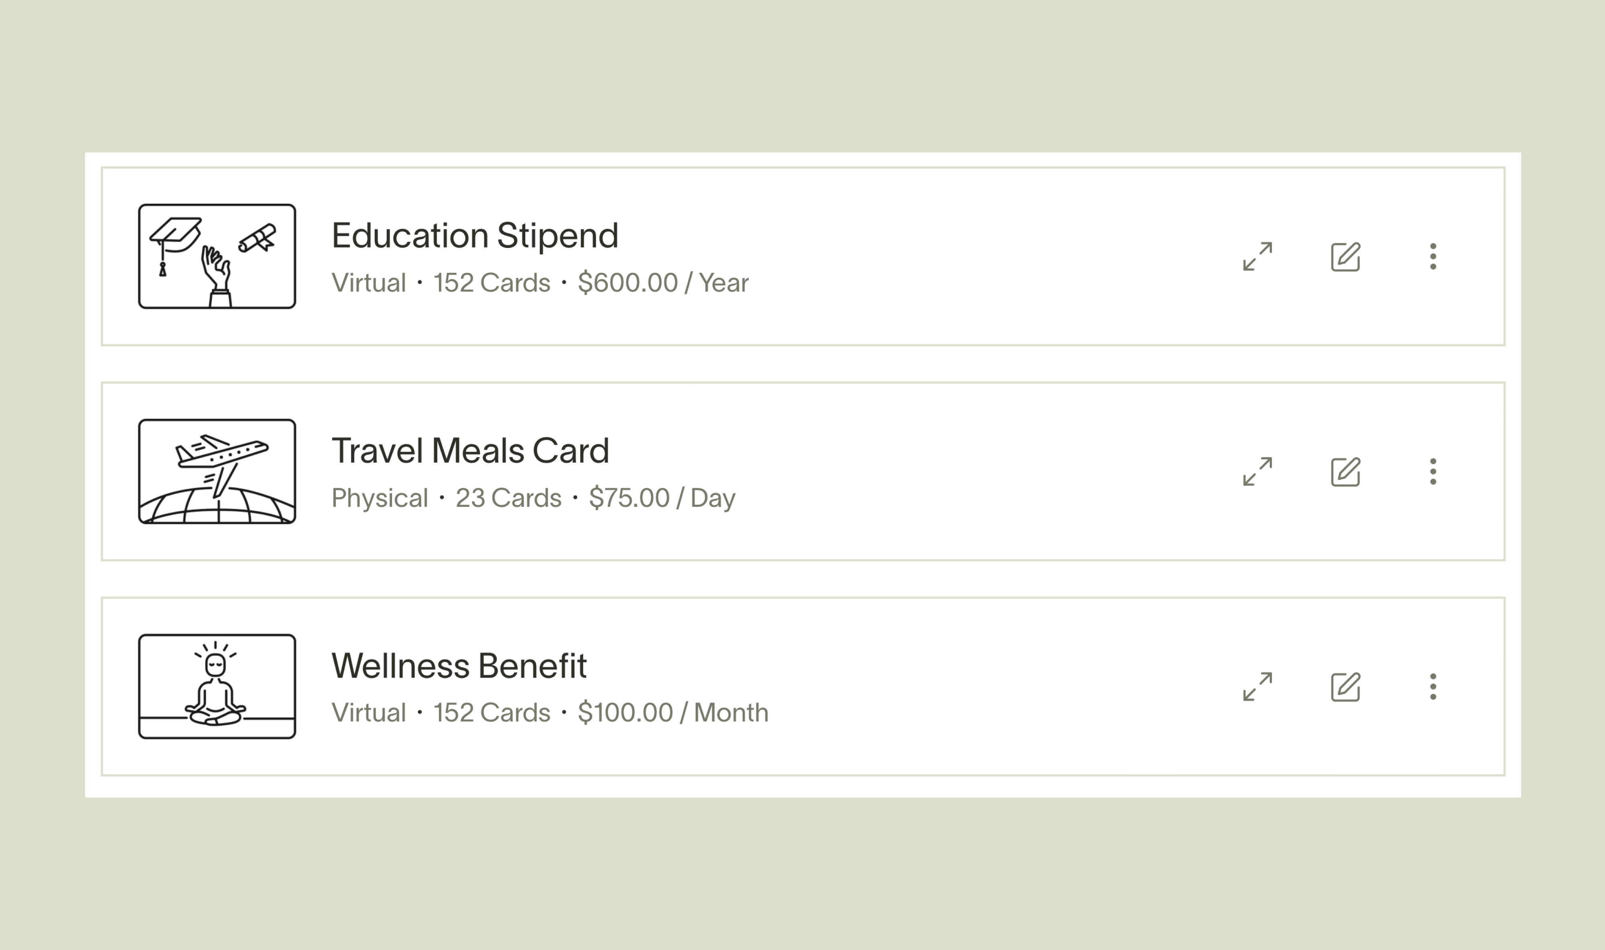Edit the Education Stipend program
Image resolution: width=1605 pixels, height=950 pixels.
1345,256
